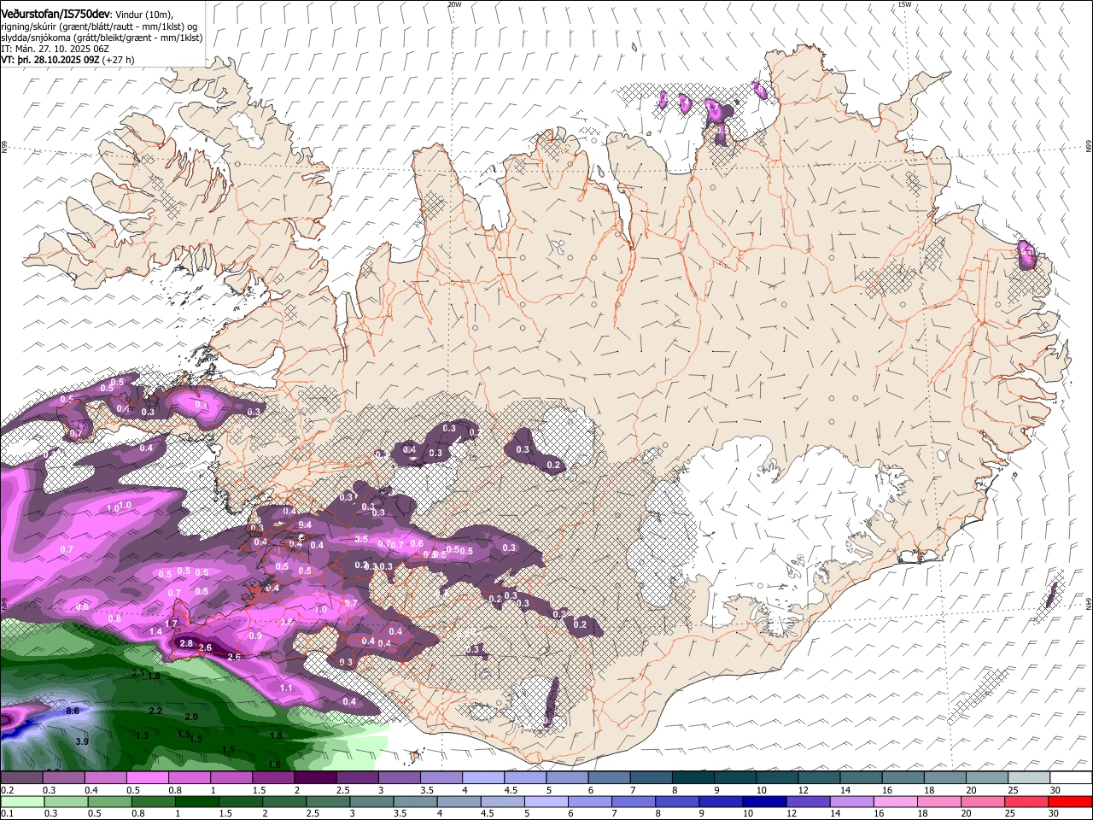
Task: Pick the light pink 16 rain legend swatch
Action: click(894, 802)
